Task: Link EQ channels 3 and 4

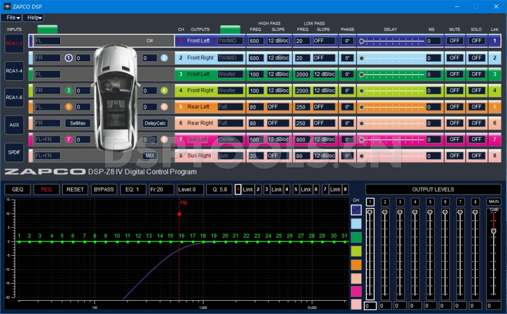Action: tap(276, 190)
